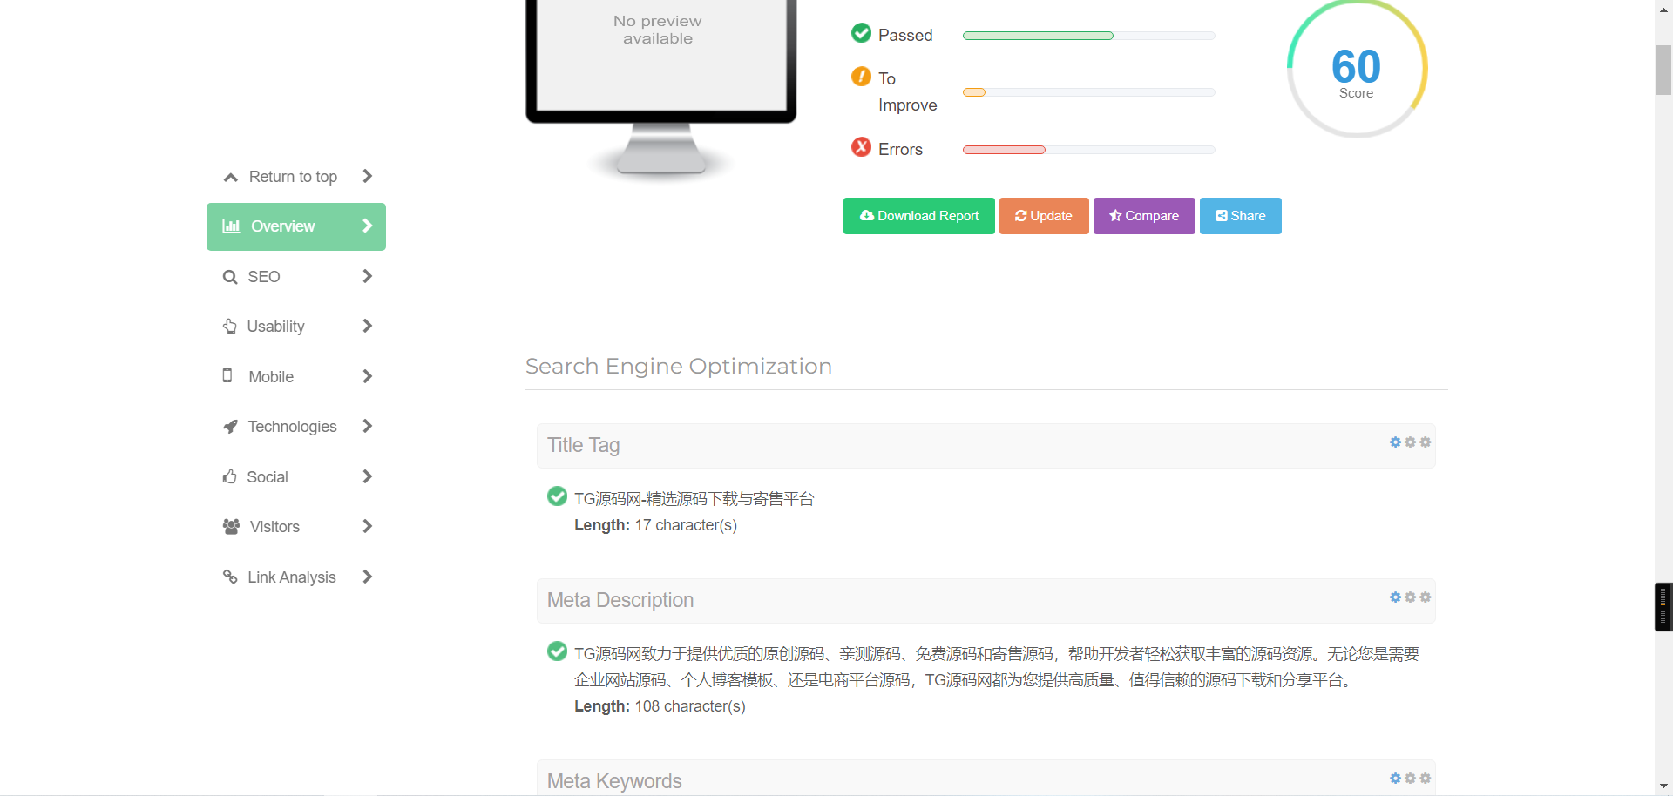This screenshot has width=1673, height=796.
Task: Click the hand pointer Usability icon
Action: 230,327
